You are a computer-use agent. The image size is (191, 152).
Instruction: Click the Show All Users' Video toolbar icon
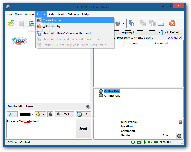coord(132,23)
